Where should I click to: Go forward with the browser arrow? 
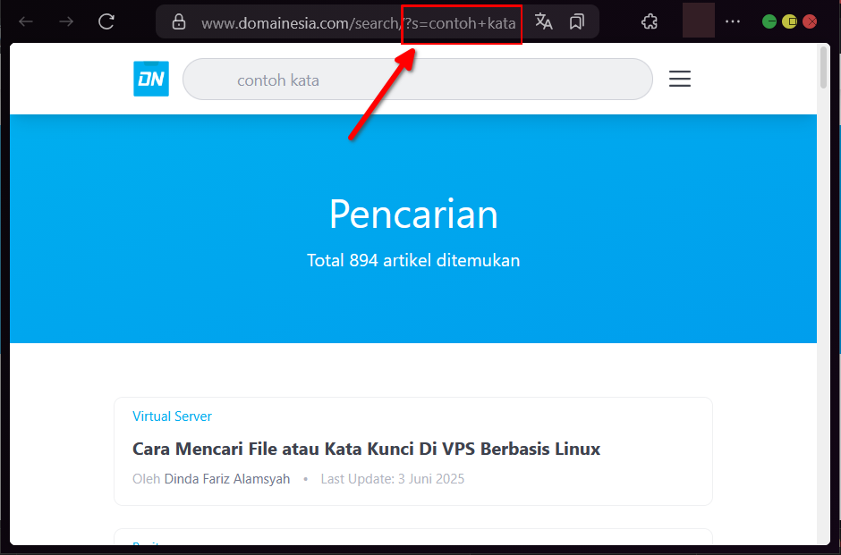66,21
